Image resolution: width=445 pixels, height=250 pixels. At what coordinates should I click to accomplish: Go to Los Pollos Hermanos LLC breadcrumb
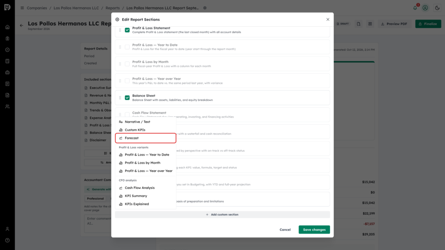pyautogui.click(x=76, y=8)
